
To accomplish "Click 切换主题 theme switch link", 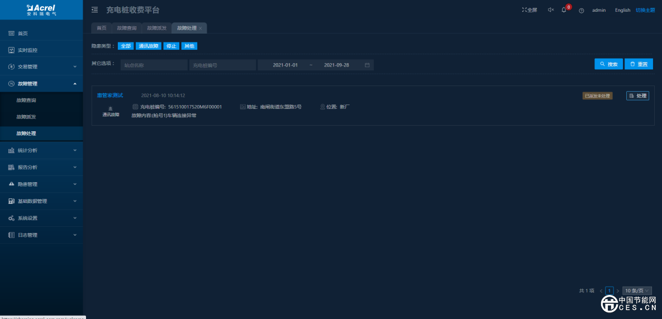I will point(645,10).
